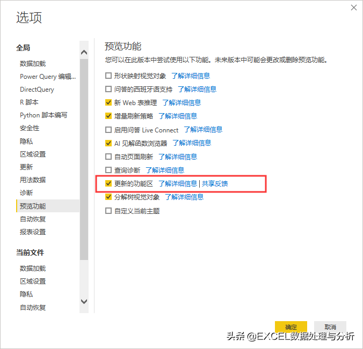Viewport: 363px width, 349px height.
Task: Select 自动恢复 under 当前文件
Action: [33, 307]
